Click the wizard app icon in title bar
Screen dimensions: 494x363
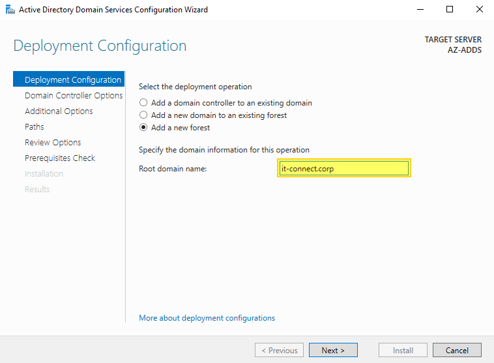[x=9, y=10]
